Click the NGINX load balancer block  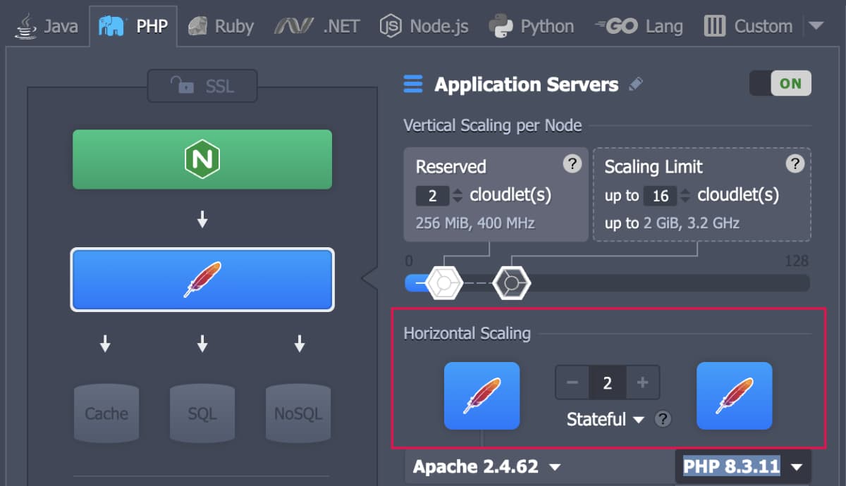[x=202, y=159]
